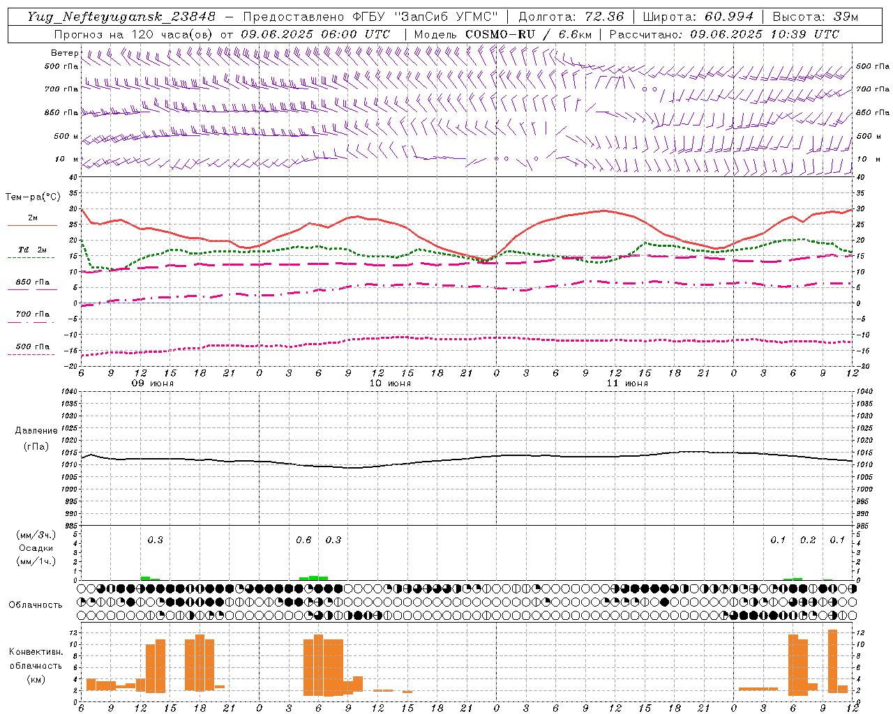The image size is (893, 714).
Task: Click the 'Облачность' cloud cover label
Action: coord(36,605)
